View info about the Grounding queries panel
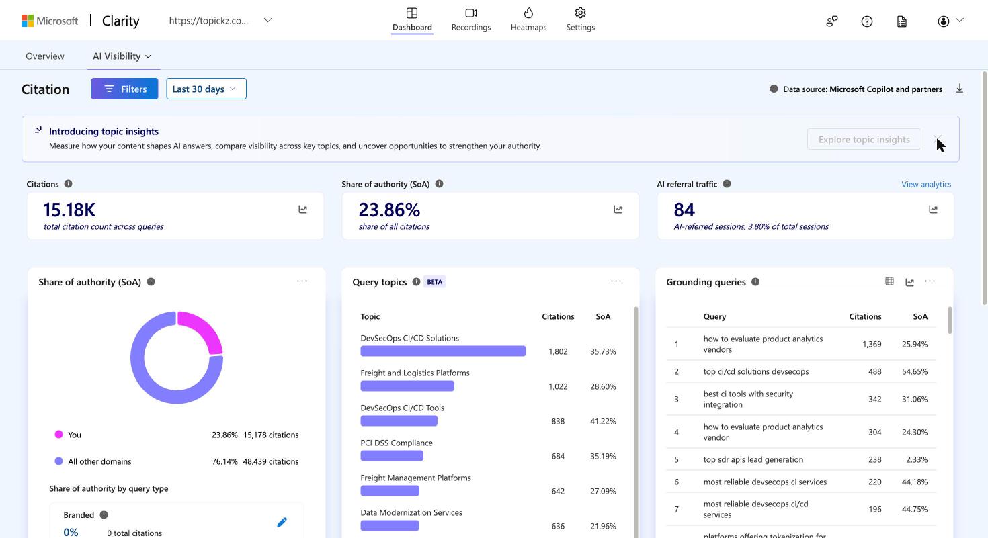 [x=755, y=282]
